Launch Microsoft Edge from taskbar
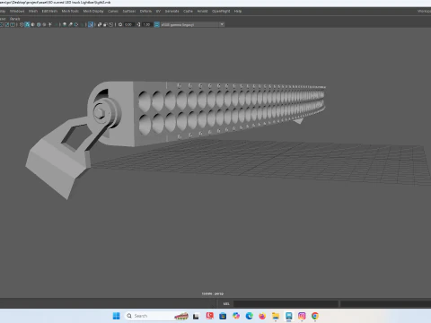Viewport: 431px width, 323px height. (249, 316)
